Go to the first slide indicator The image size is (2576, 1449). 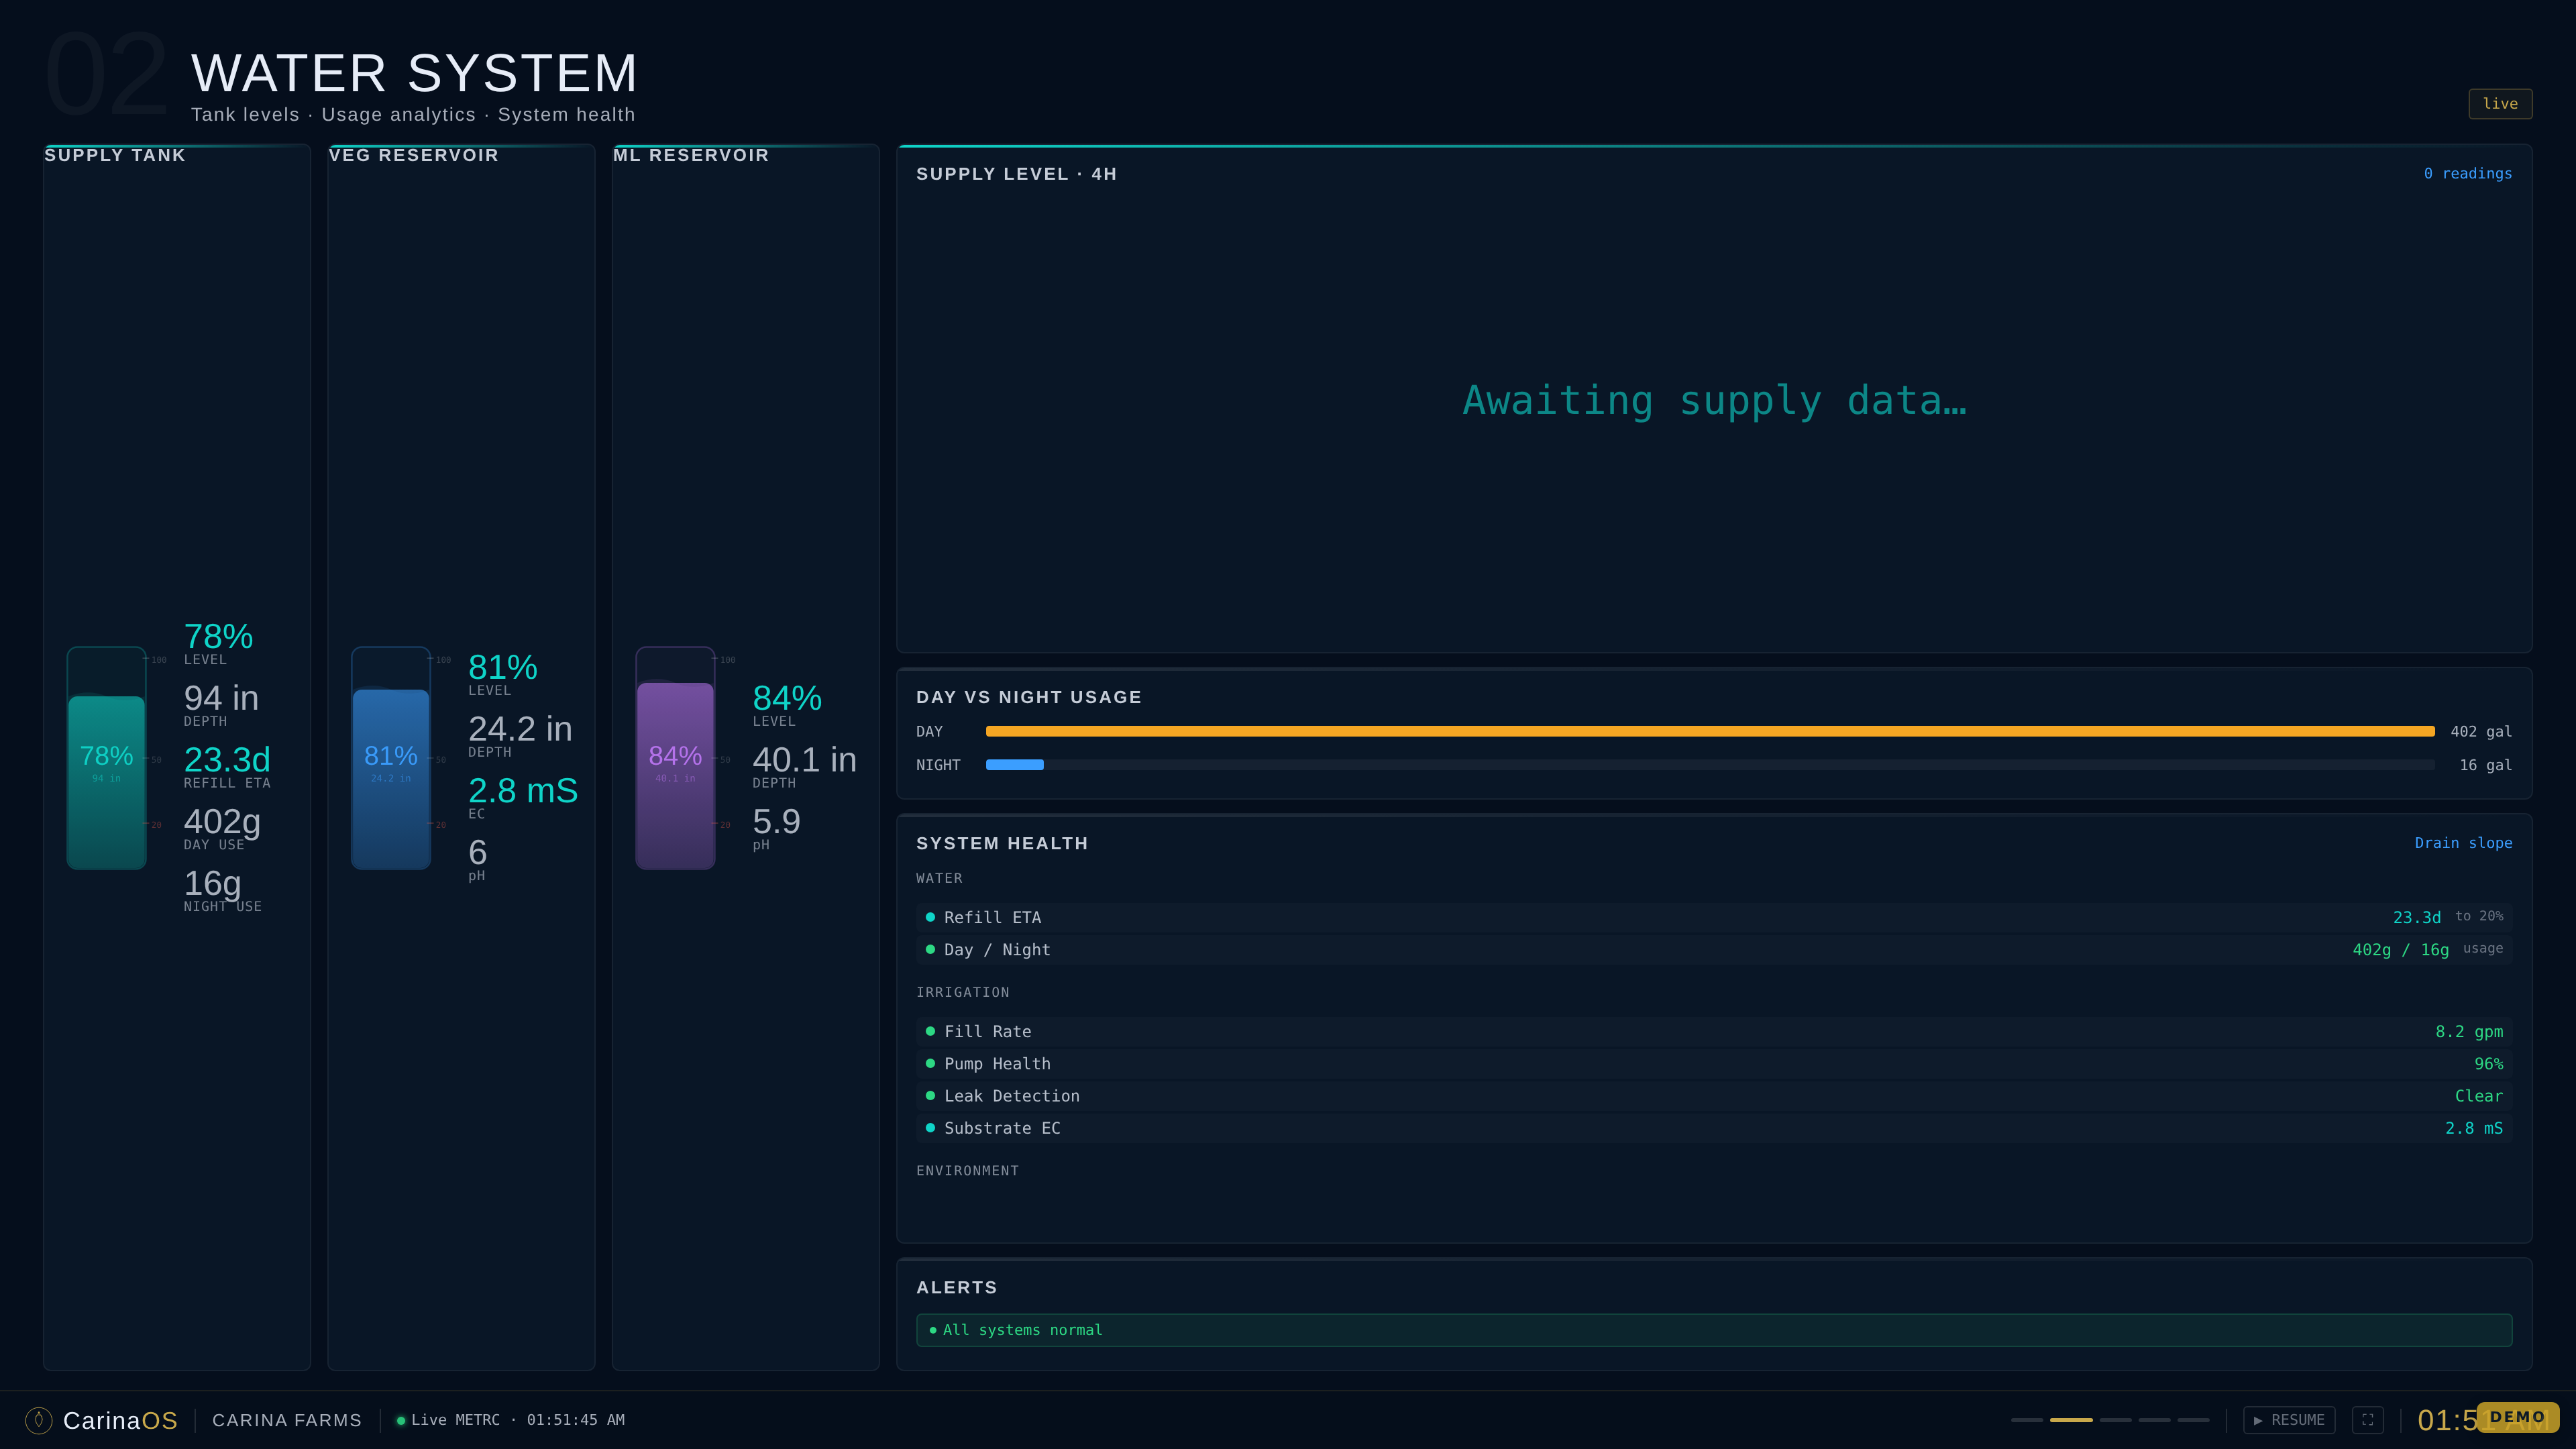tap(2027, 1420)
